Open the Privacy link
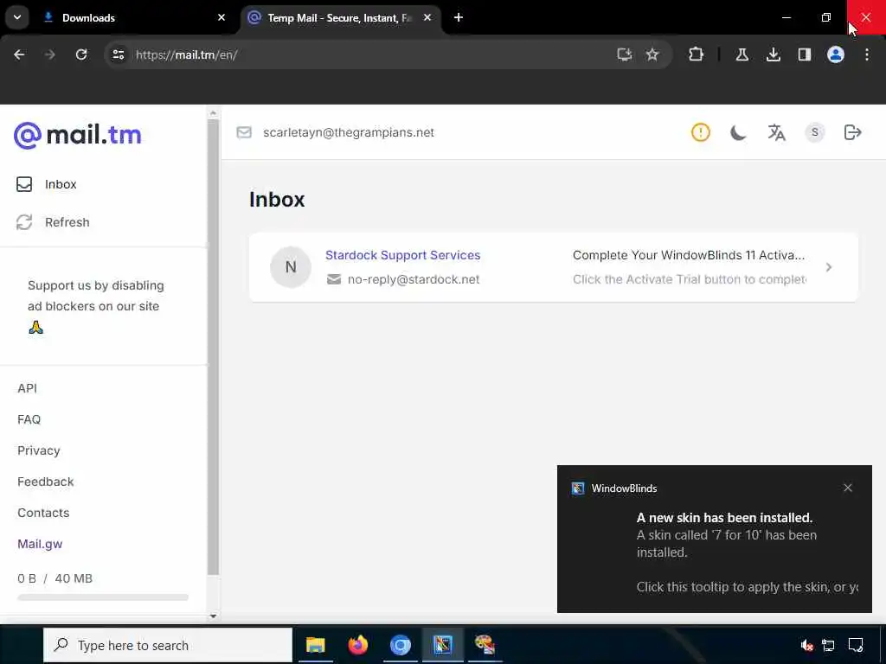Viewport: 886px width, 664px height. 38,450
